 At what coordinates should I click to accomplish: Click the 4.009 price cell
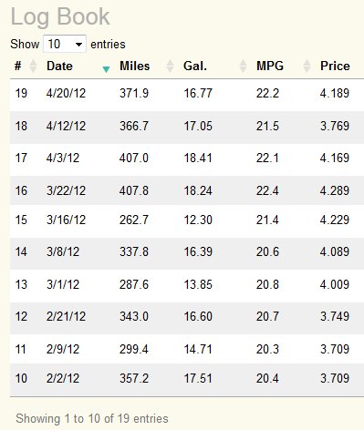[x=335, y=284]
